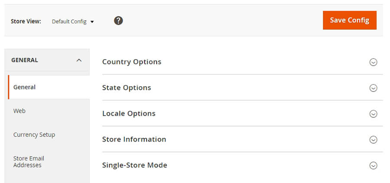Expand the Country Options section title
This screenshot has height=183, width=390.
click(132, 62)
